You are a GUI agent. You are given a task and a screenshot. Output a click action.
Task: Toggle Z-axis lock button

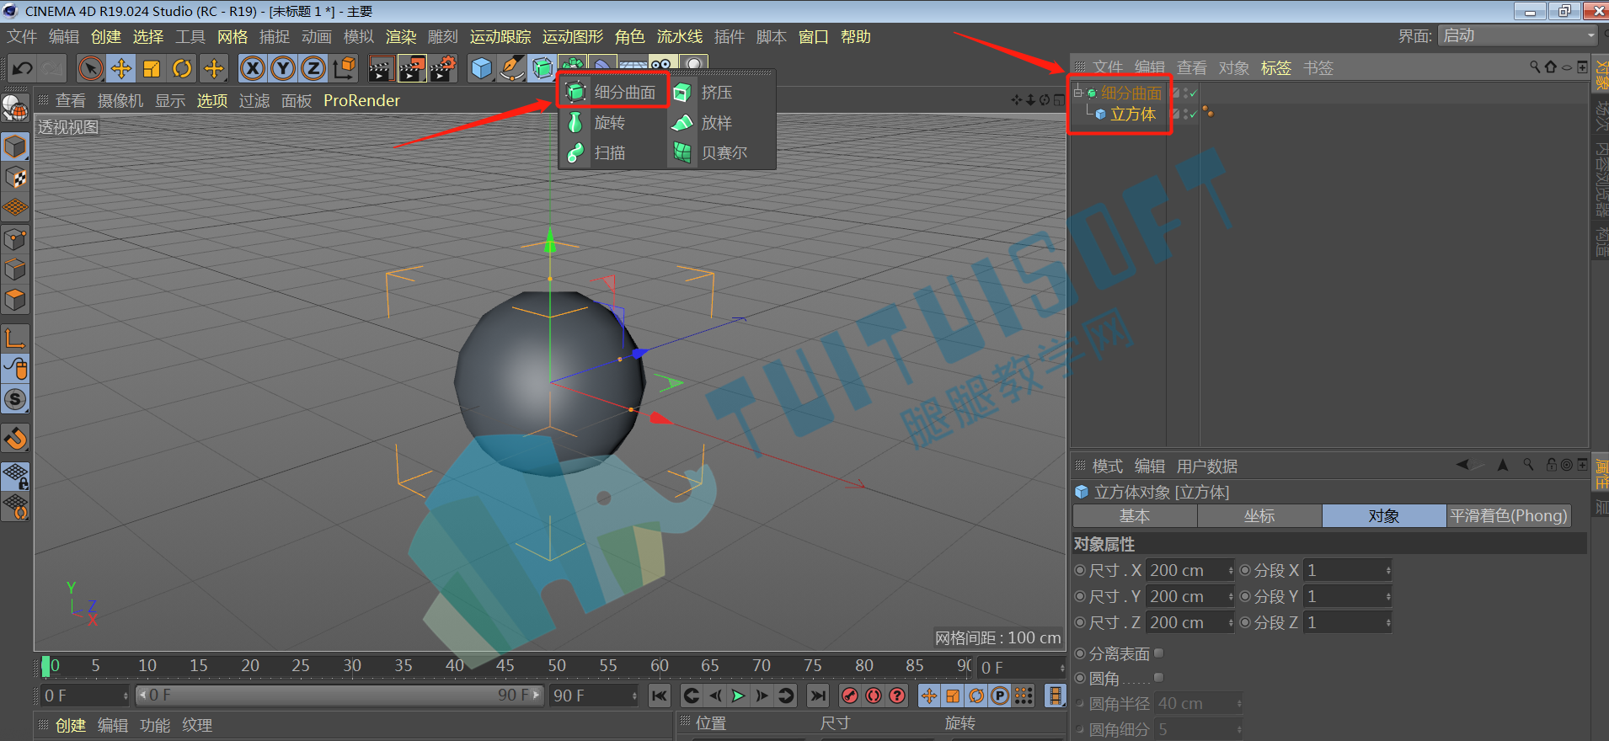(313, 68)
